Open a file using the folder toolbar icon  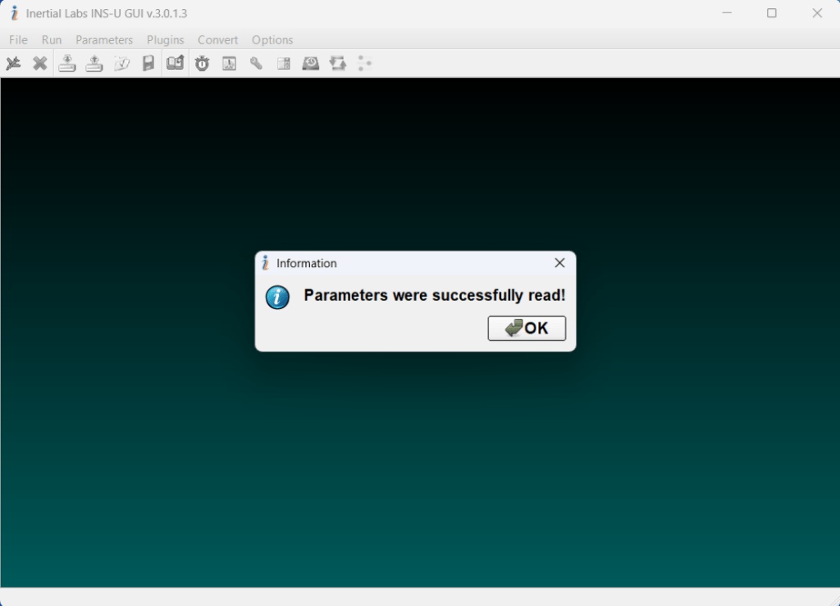coord(122,63)
